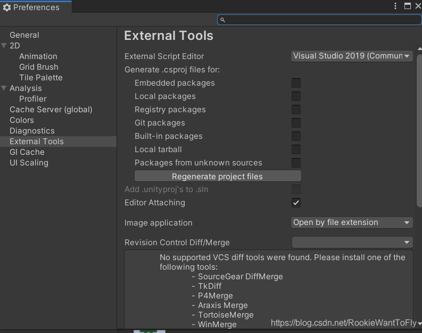Enable Local packages checkbox
Image resolution: width=422 pixels, height=333 pixels.
click(x=296, y=96)
